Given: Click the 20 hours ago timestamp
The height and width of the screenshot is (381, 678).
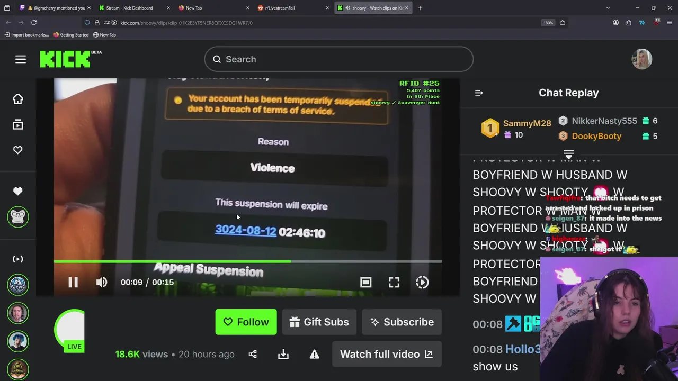Looking at the screenshot, I should click(207, 354).
